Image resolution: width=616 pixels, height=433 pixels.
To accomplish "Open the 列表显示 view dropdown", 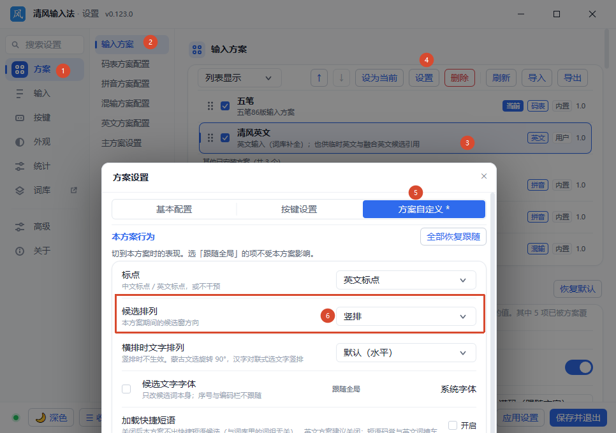I will (x=239, y=78).
